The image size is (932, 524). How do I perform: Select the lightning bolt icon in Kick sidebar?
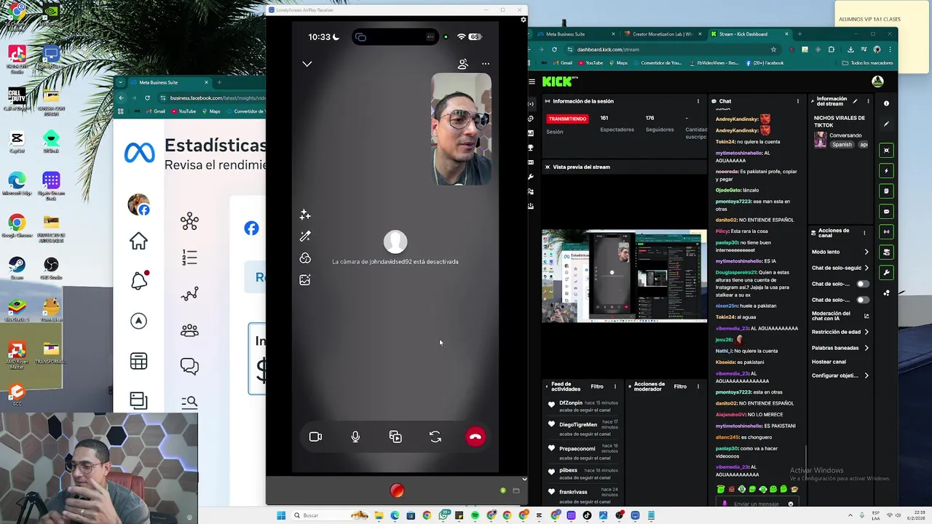coord(886,171)
